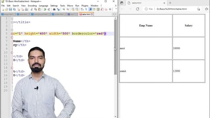
Task: Collapse the fold marker on line 1
Action: 12,18
